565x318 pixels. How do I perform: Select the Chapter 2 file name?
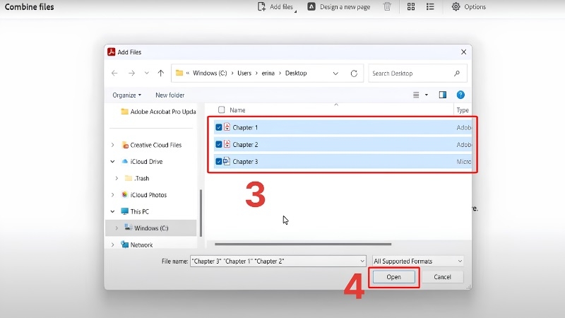pos(245,145)
